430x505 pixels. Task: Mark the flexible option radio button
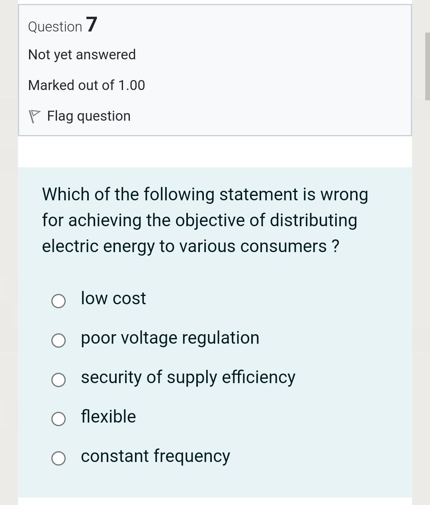[59, 419]
